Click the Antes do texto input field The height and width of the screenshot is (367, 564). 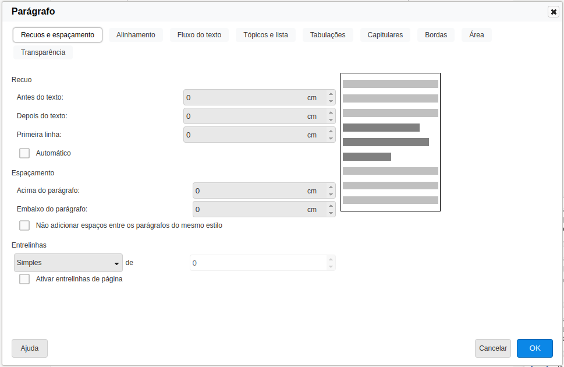[244, 98]
